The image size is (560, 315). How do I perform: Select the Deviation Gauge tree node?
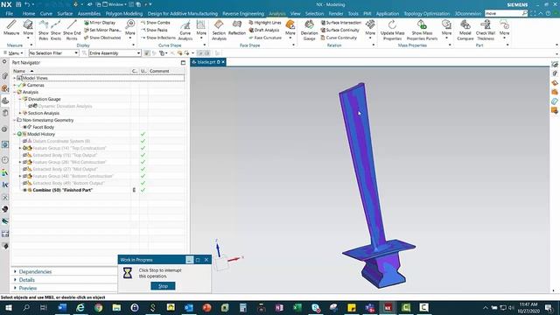[45, 99]
